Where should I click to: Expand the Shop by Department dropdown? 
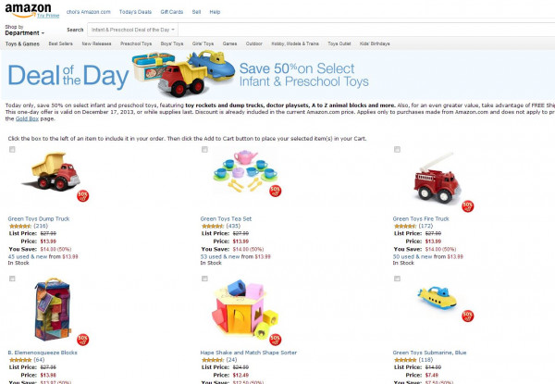23,32
